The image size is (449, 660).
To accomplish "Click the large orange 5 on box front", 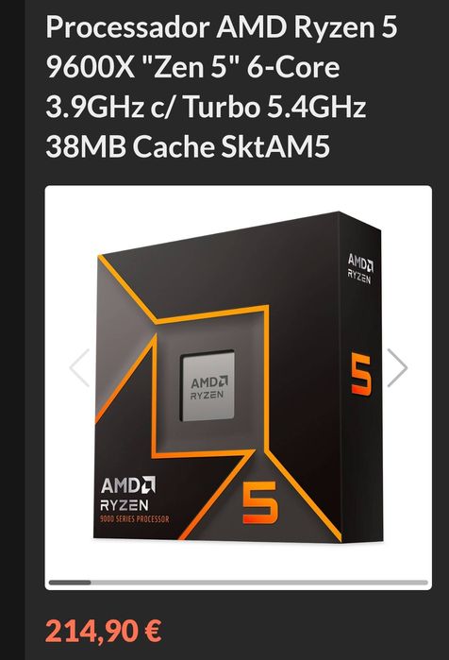I will 260,502.
